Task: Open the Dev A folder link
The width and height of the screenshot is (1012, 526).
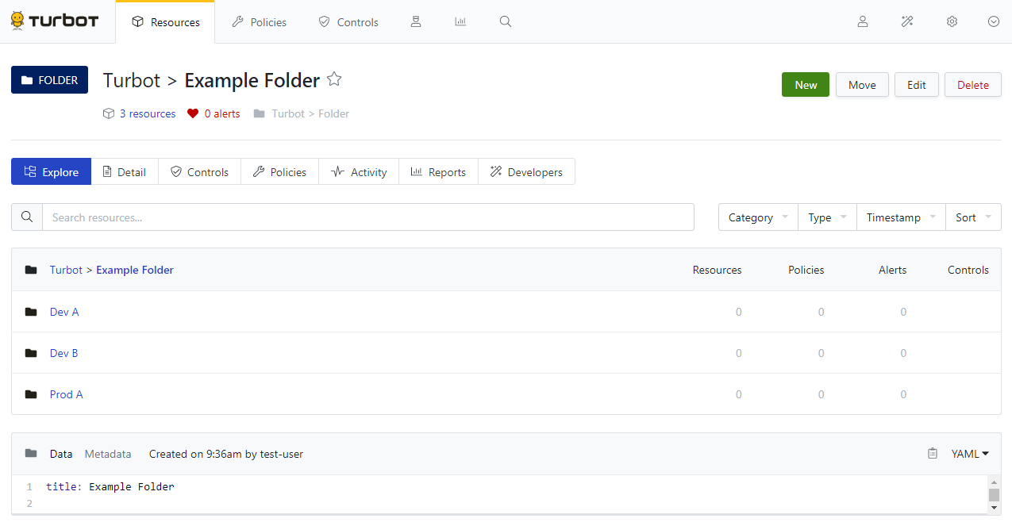Action: 64,312
